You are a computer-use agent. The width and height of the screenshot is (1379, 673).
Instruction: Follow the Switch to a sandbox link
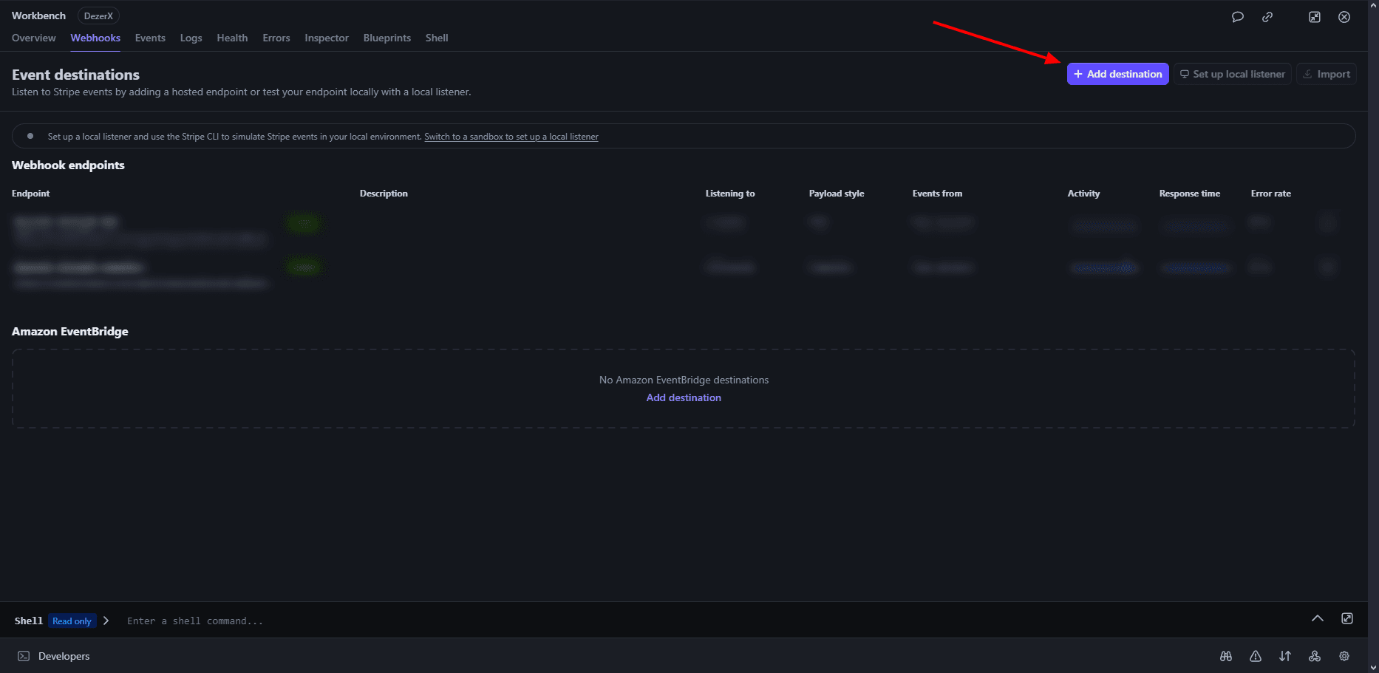pos(511,137)
